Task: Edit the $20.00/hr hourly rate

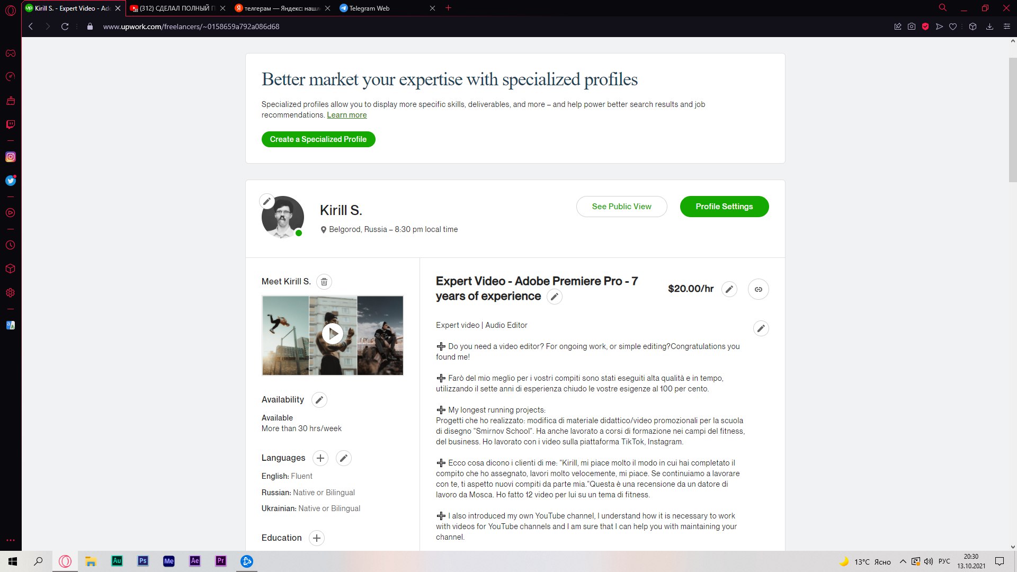Action: [729, 289]
